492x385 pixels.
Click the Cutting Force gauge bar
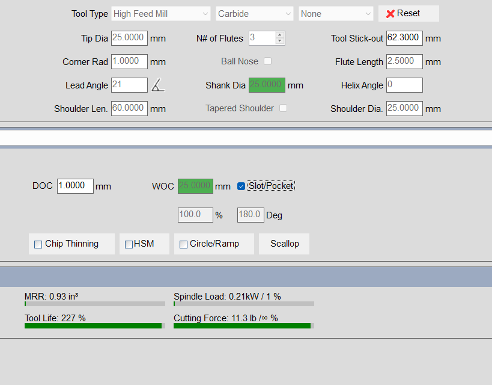[x=243, y=325]
